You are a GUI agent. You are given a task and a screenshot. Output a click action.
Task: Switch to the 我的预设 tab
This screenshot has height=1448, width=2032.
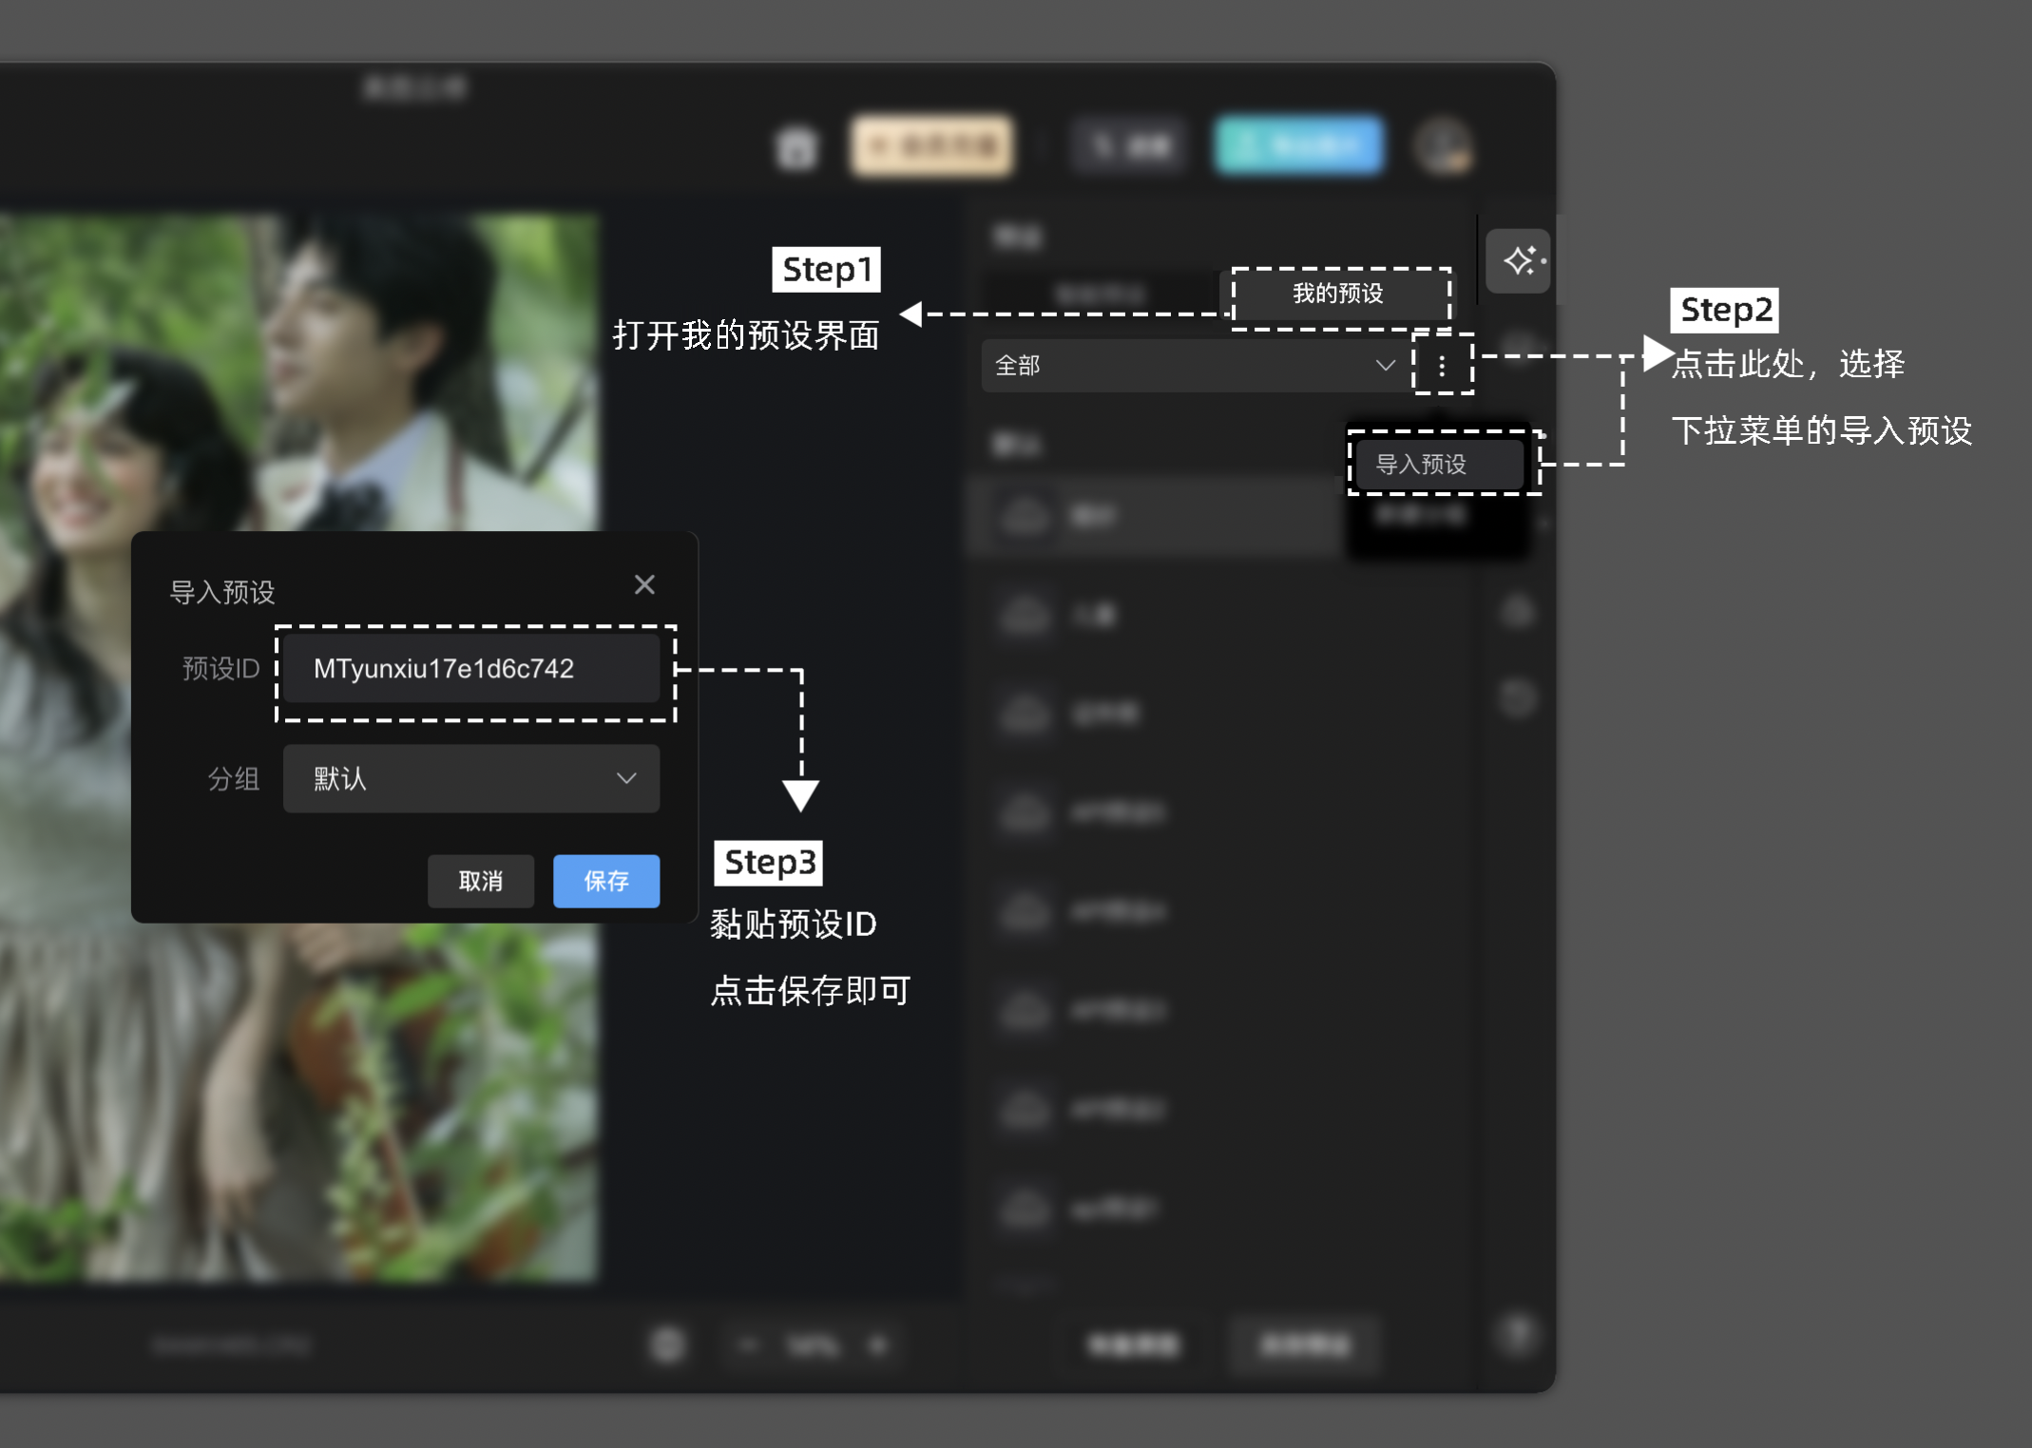coord(1338,294)
